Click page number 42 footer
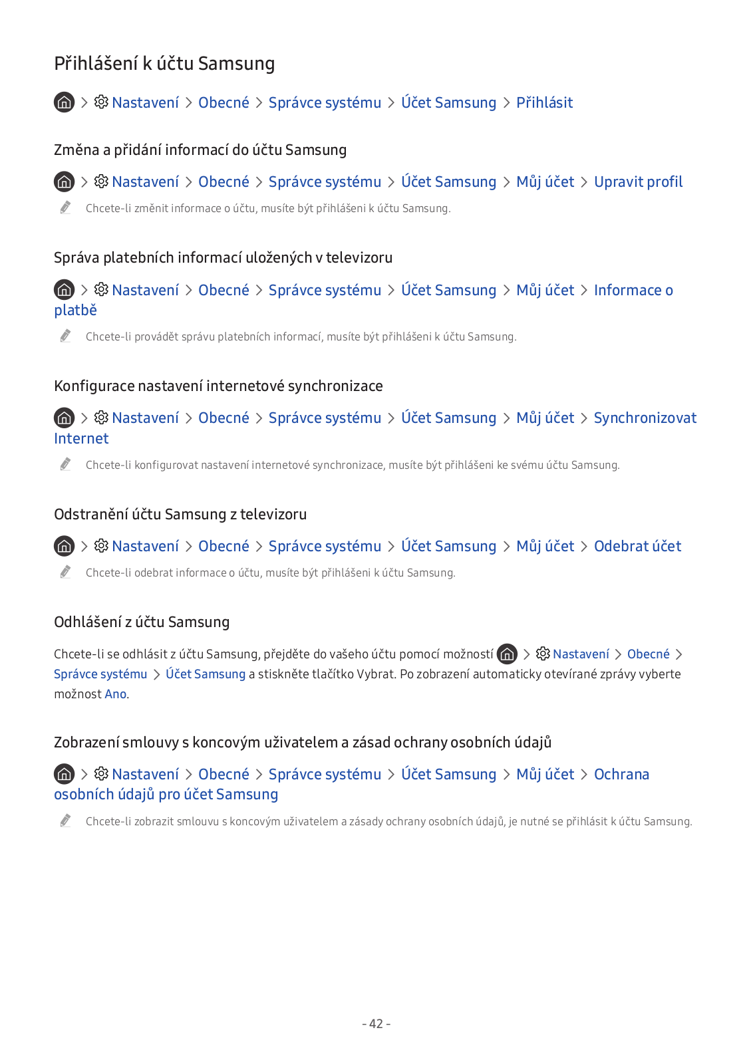The width and height of the screenshot is (753, 1064). [x=376, y=1023]
